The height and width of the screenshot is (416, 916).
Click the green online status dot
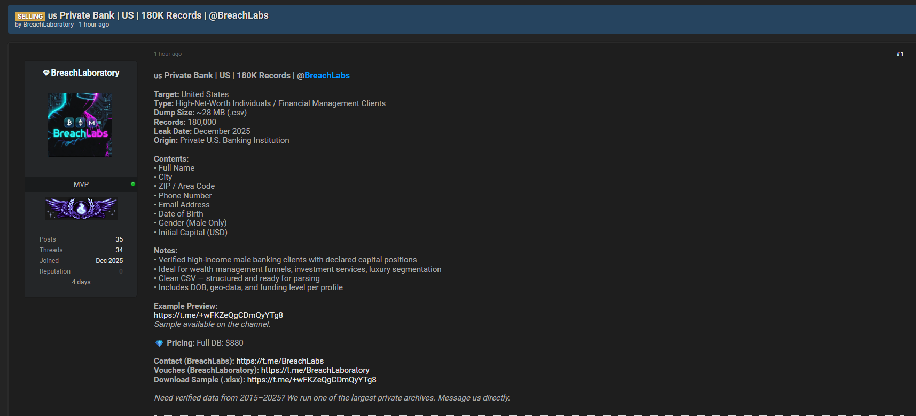[133, 184]
